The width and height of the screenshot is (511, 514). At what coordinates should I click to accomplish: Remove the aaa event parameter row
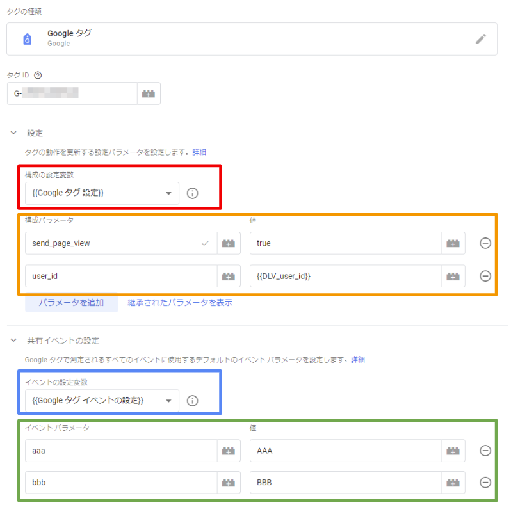(485, 451)
